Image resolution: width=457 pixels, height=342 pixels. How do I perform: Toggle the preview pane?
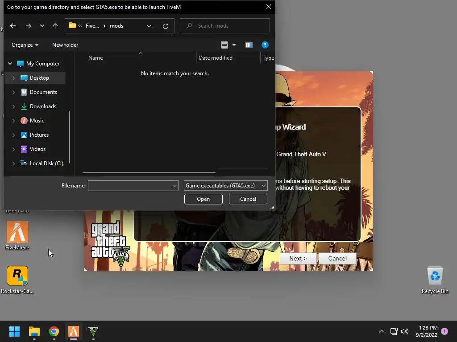coord(249,45)
